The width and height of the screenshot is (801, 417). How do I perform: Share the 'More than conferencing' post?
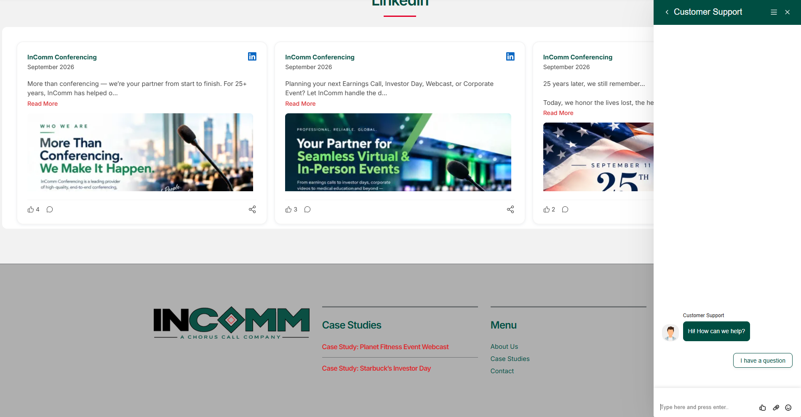click(252, 209)
